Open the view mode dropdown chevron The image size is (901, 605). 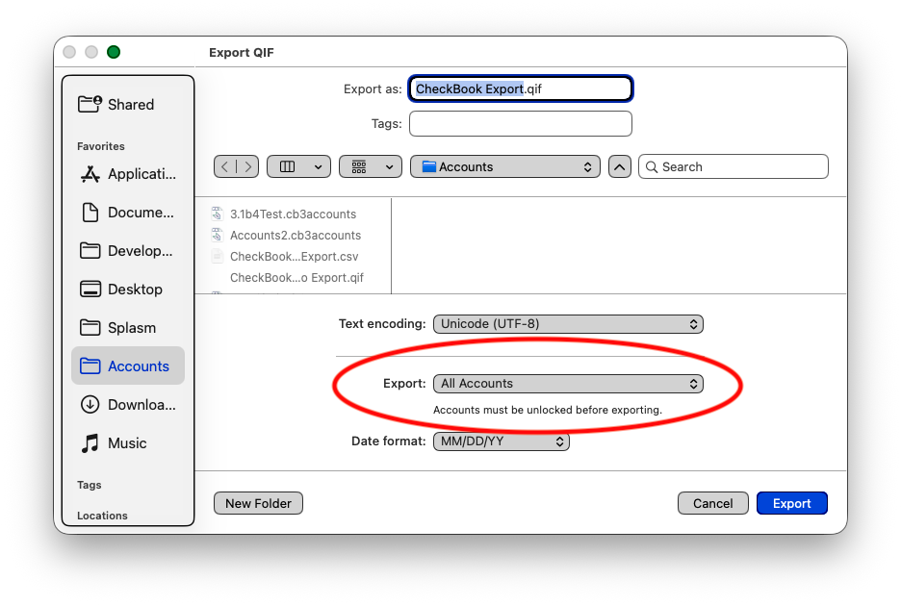(x=319, y=167)
